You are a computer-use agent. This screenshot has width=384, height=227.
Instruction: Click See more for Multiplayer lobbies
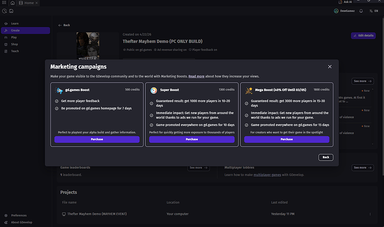tap(362, 168)
